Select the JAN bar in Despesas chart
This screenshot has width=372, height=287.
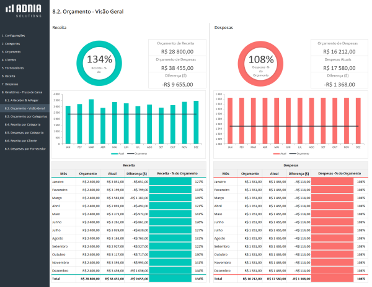[230, 120]
